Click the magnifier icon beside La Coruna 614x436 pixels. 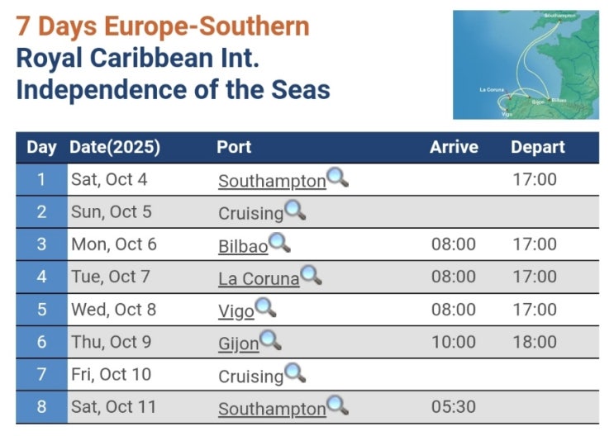[311, 275]
